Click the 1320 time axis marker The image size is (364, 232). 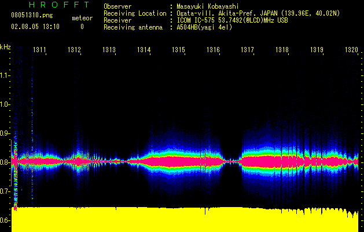[351, 50]
